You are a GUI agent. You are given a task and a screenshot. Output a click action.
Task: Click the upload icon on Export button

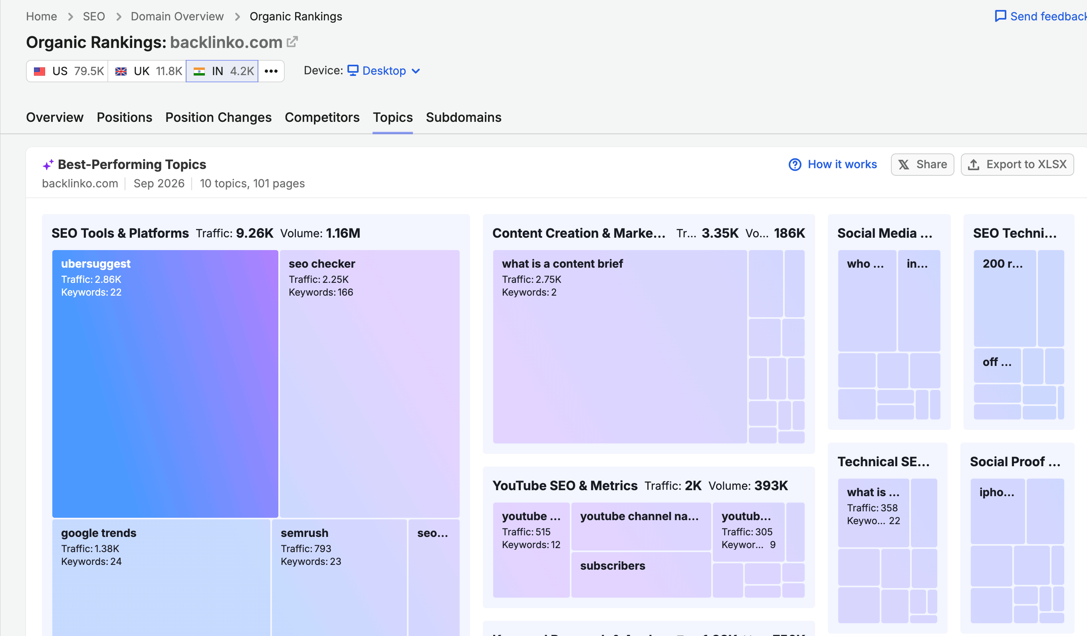pos(974,165)
